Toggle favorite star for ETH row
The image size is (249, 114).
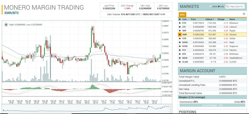click(180, 23)
